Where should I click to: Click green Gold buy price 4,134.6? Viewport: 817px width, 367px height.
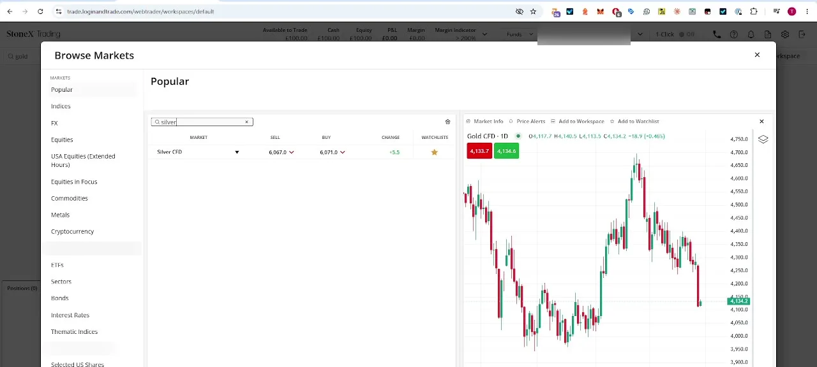506,151
